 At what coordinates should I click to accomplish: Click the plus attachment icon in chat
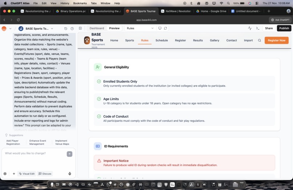click(14, 174)
